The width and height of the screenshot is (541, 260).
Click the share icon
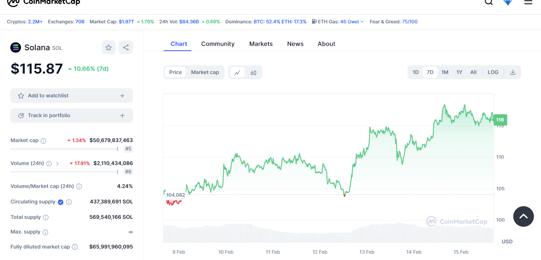pos(126,47)
